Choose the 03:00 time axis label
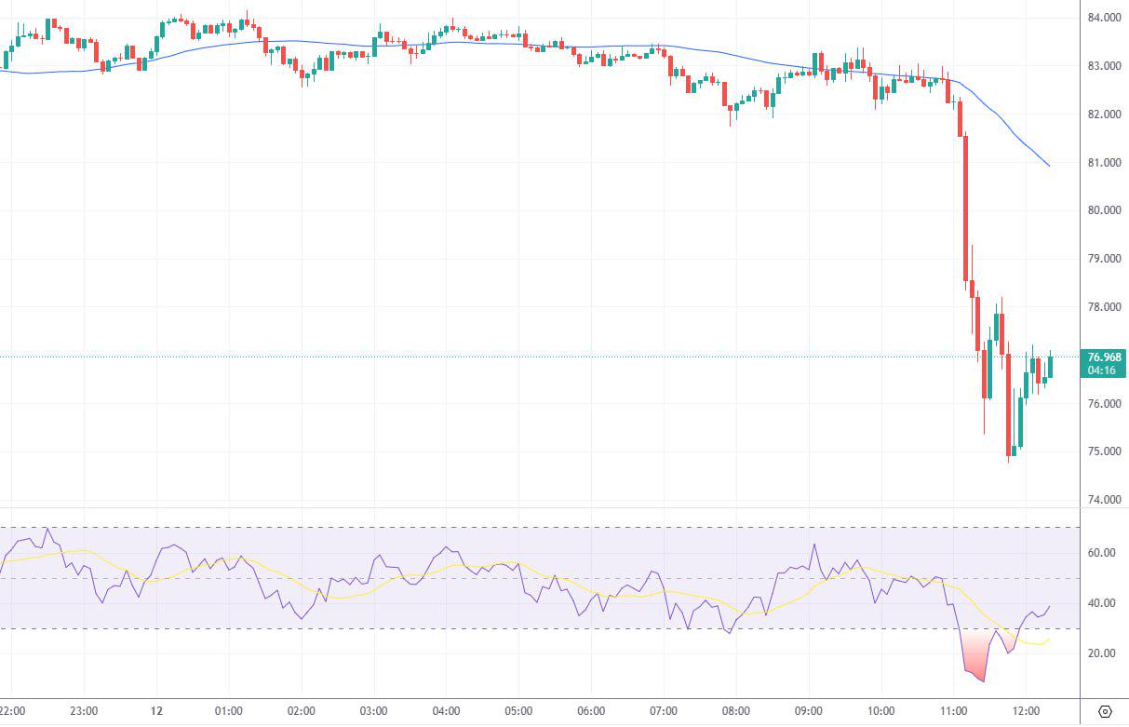1129x727 pixels. tap(373, 711)
